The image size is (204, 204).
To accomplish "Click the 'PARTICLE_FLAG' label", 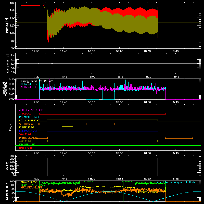I will (29, 138).
